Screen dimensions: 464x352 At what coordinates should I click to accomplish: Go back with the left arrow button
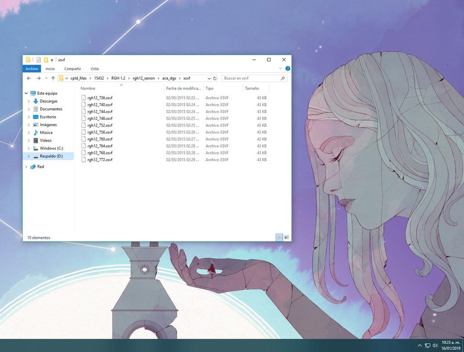(x=29, y=78)
